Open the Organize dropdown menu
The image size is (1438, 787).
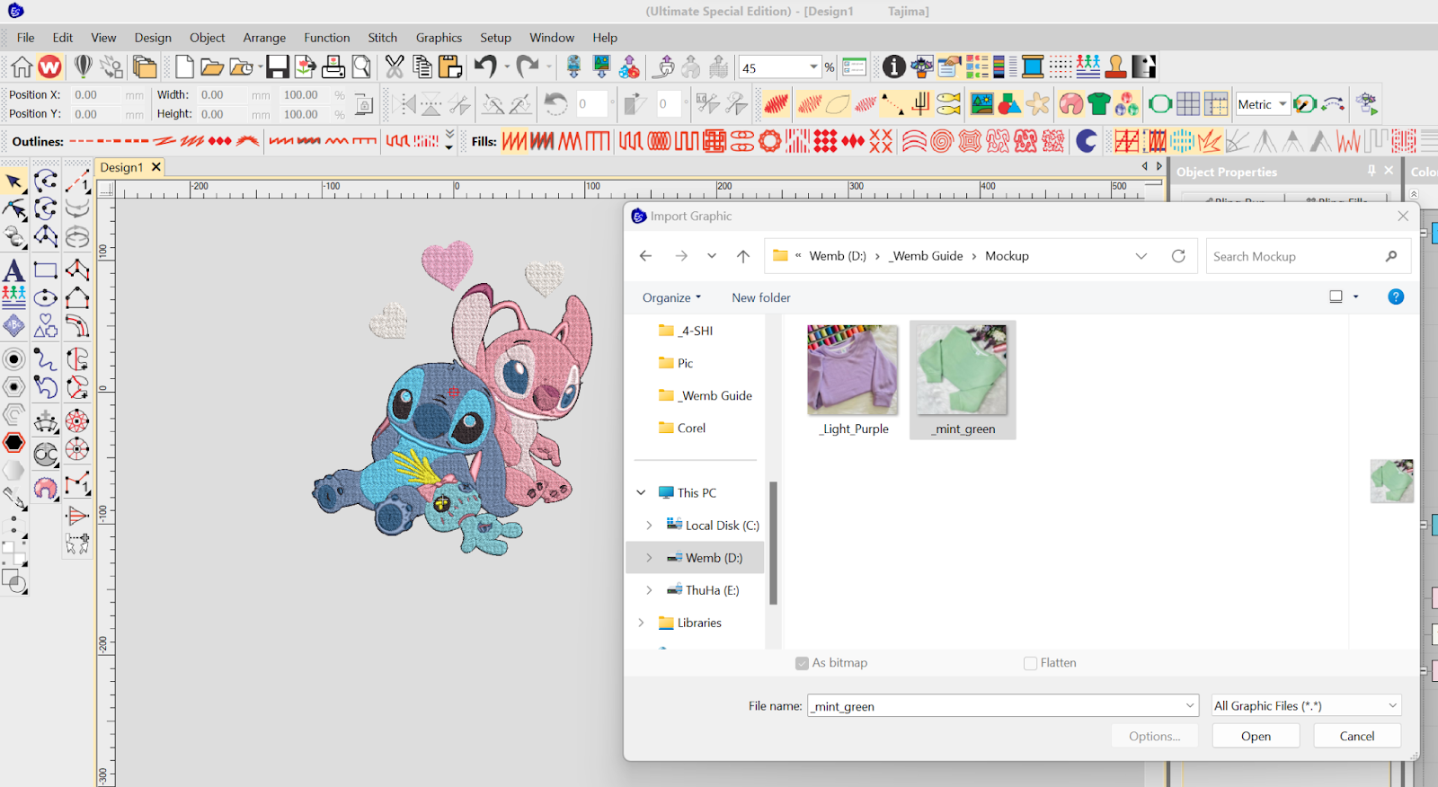pyautogui.click(x=671, y=297)
